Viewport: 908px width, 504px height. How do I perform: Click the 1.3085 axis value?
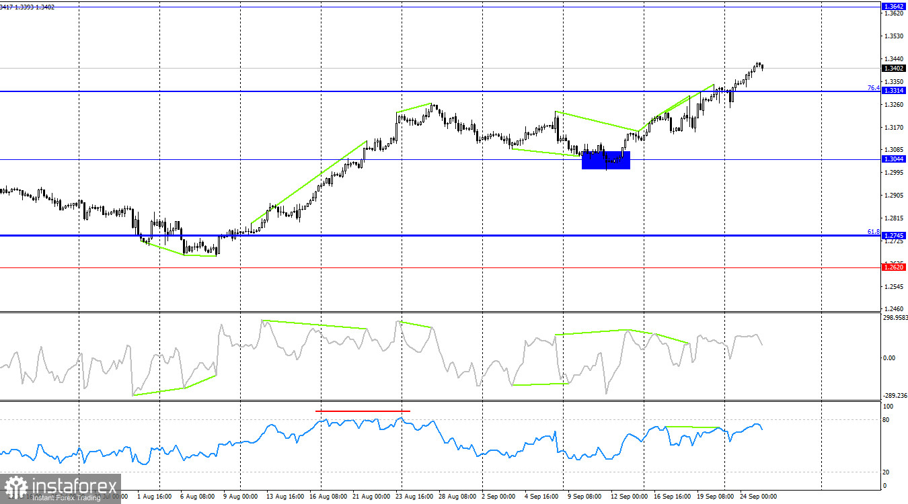point(895,150)
